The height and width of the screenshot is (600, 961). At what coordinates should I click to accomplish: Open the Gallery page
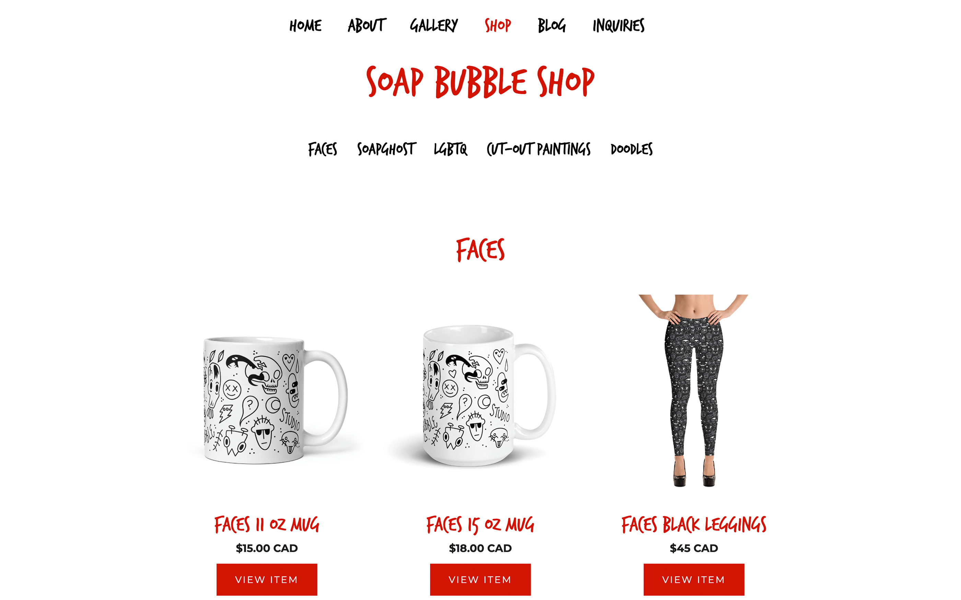tap(433, 26)
